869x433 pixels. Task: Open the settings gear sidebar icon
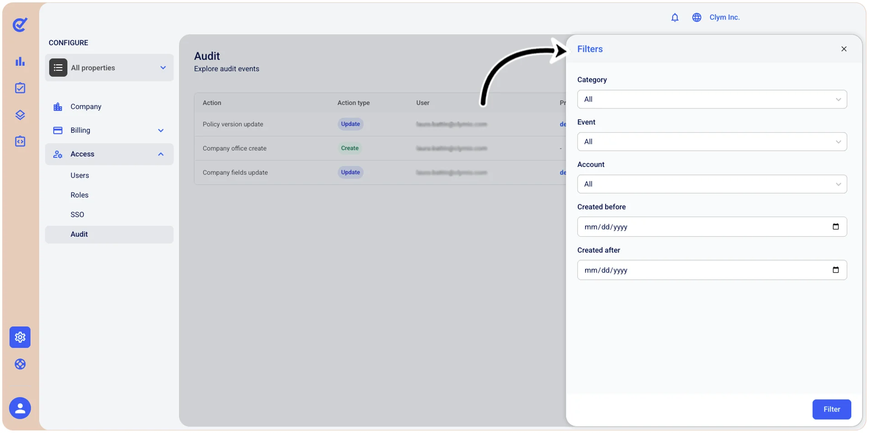[20, 337]
